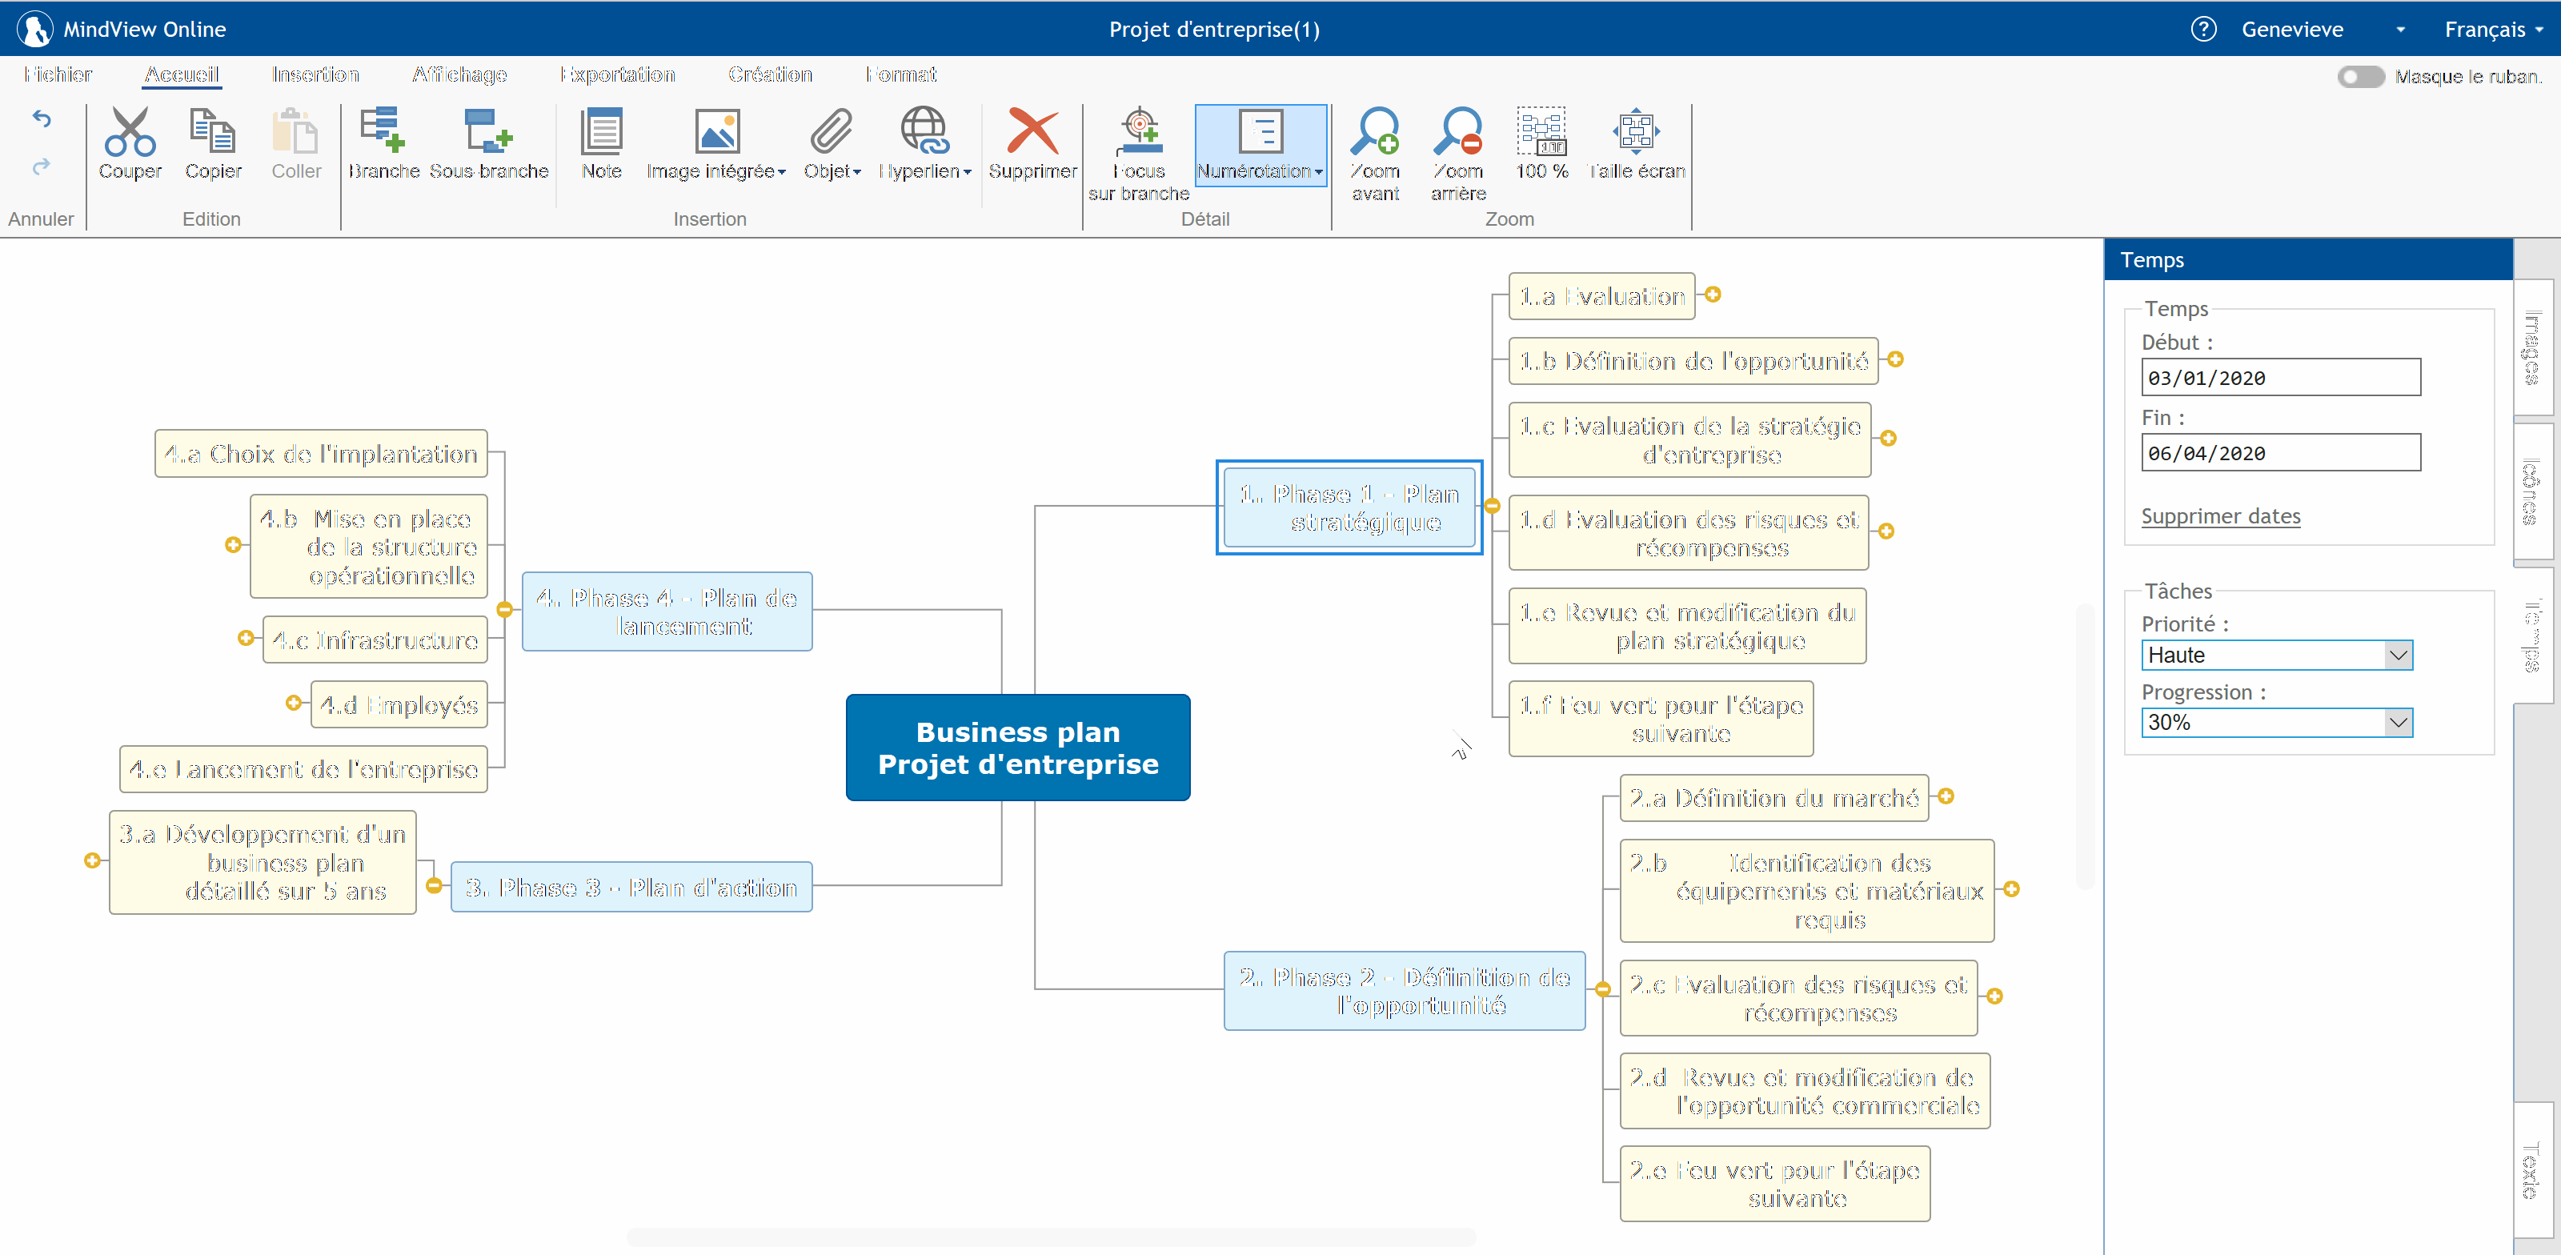Switch to the Insertion tab
Image resolution: width=2561 pixels, height=1255 pixels.
(315, 74)
